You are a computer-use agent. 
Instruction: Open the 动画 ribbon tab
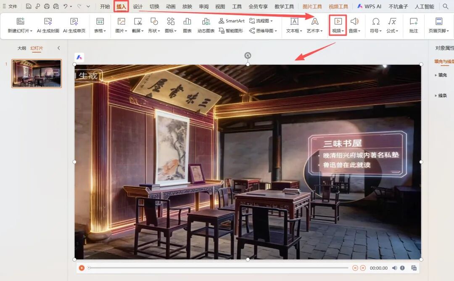coord(171,6)
